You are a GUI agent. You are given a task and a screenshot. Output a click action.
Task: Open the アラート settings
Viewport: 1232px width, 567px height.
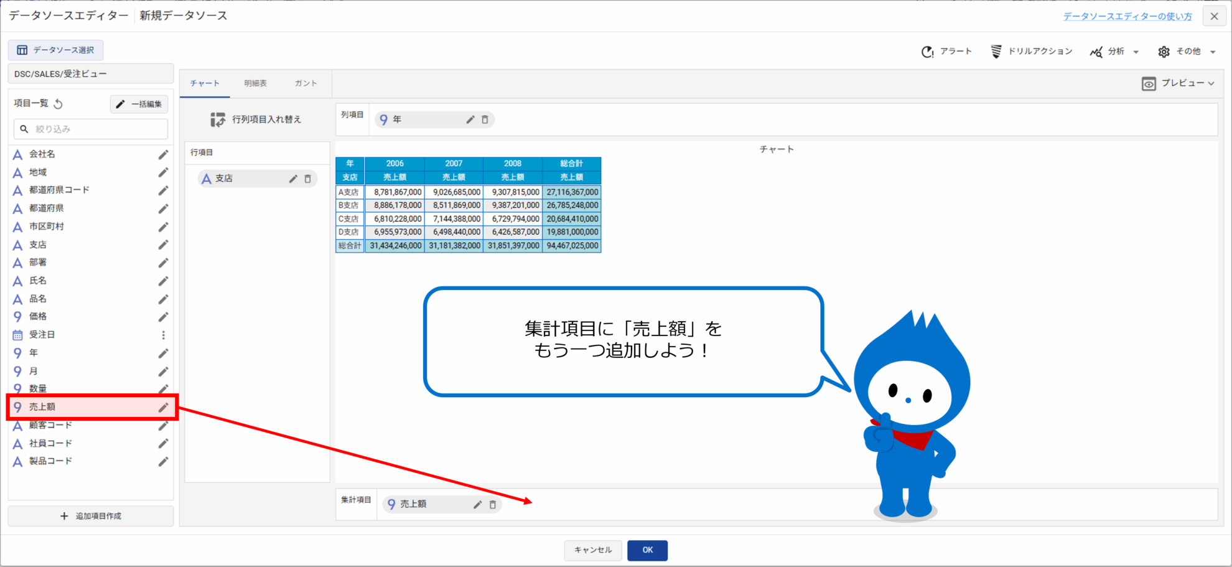946,52
